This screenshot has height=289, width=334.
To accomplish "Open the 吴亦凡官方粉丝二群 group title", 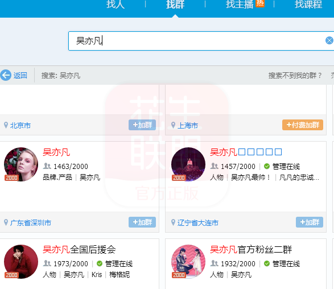I will tap(251, 250).
